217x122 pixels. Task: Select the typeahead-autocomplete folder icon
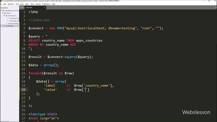pyautogui.click(x=3, y=11)
